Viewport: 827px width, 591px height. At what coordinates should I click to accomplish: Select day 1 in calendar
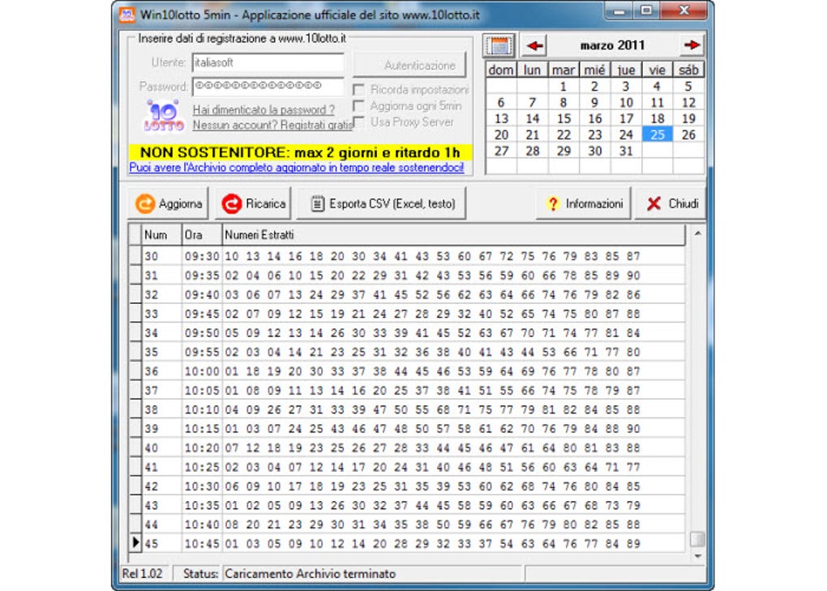[563, 87]
